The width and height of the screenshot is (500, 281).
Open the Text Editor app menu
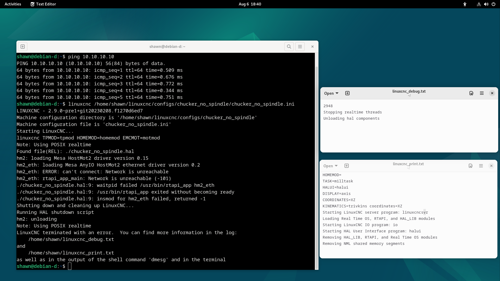tap(43, 4)
